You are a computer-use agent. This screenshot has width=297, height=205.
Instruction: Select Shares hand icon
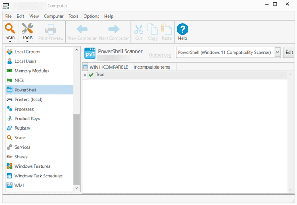coord(9,157)
